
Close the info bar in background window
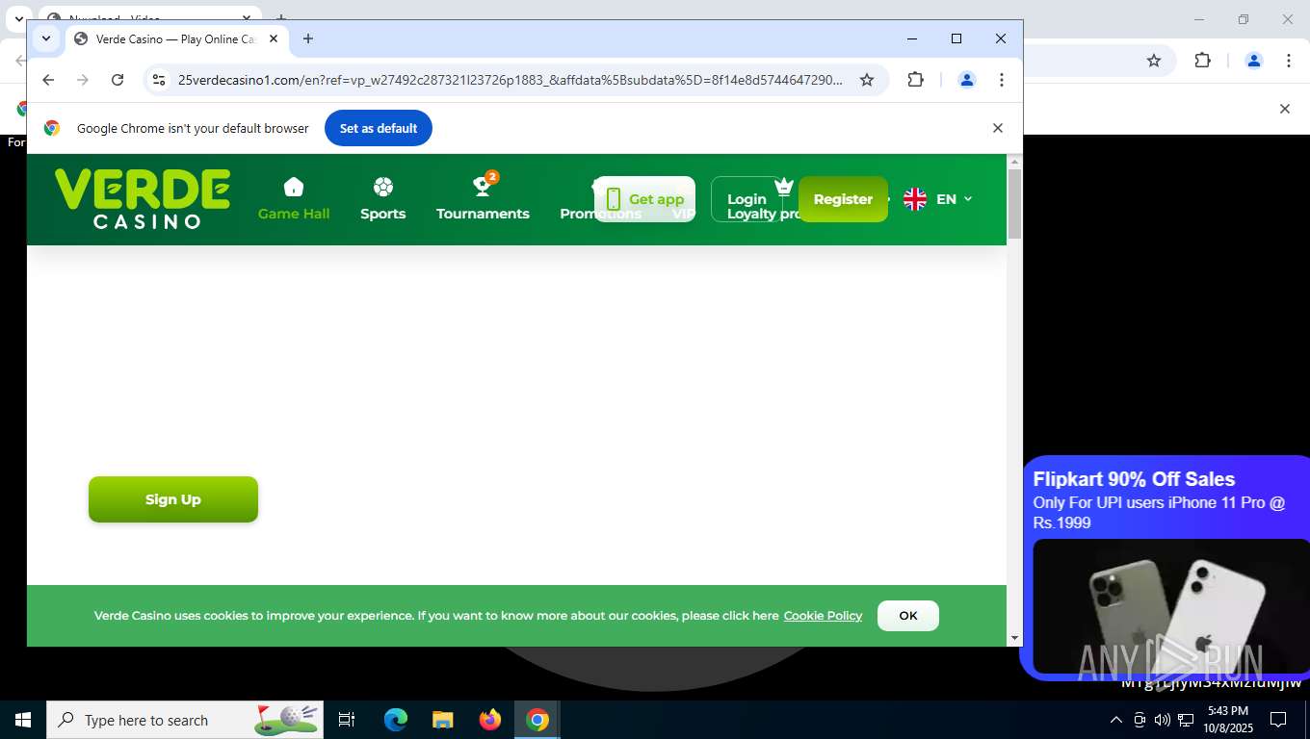[1284, 109]
